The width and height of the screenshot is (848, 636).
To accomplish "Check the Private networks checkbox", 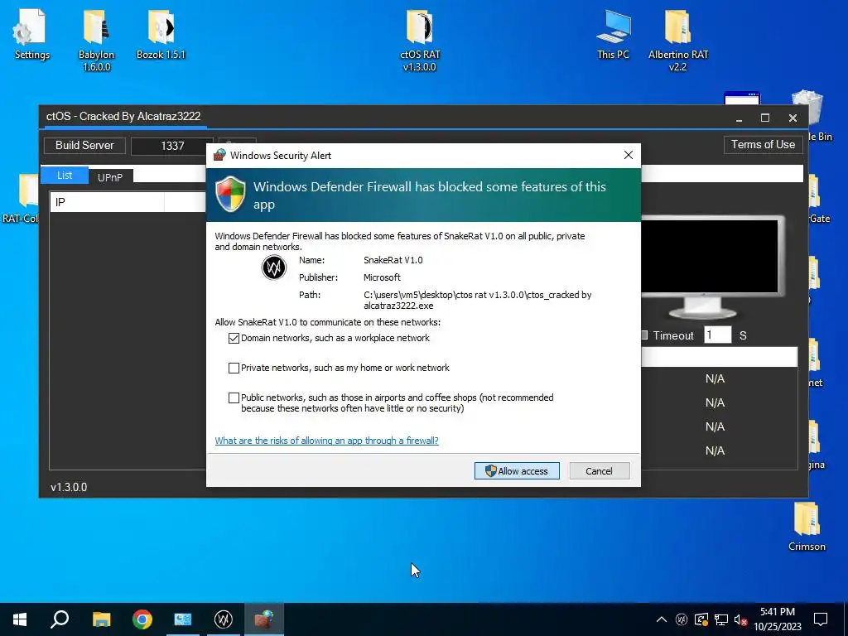I will pos(234,368).
